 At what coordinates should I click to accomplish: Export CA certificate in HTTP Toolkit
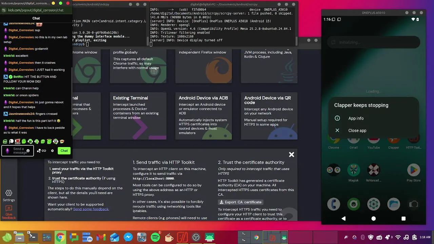click(x=241, y=202)
